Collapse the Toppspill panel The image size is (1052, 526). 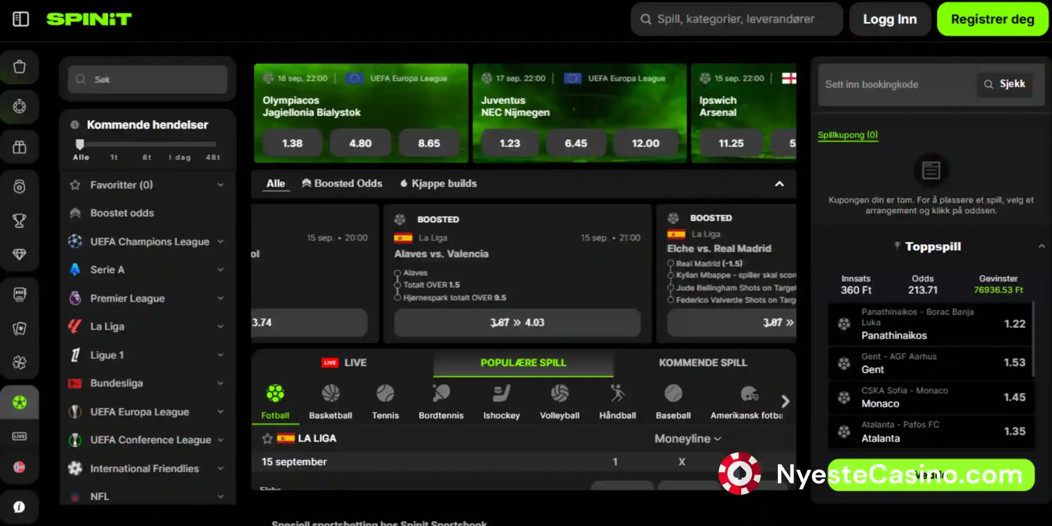pos(1041,246)
